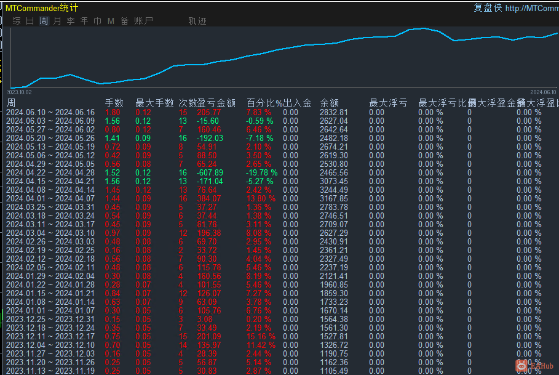Click the profit amount 384.07
The height and width of the screenshot is (375, 559).
coord(209,199)
